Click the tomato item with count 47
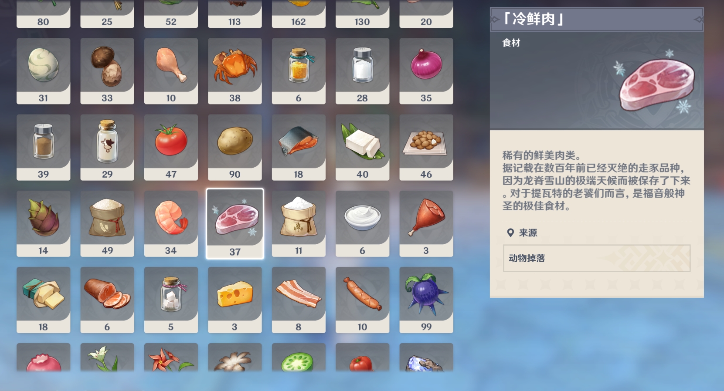The width and height of the screenshot is (724, 391). 171,147
